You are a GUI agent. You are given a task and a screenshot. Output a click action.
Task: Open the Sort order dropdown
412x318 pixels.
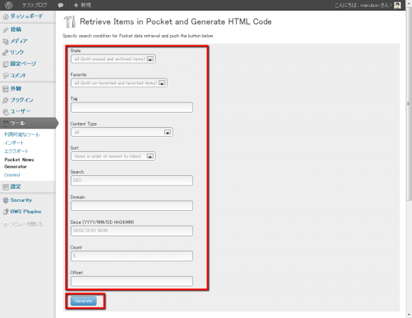point(113,156)
